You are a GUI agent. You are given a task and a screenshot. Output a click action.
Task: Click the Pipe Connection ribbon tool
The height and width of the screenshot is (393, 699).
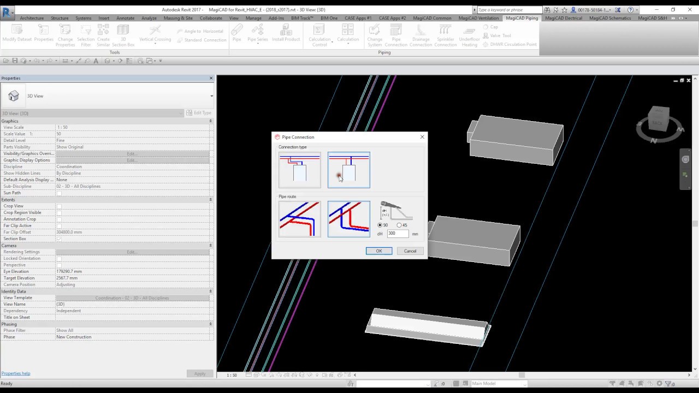coord(396,35)
